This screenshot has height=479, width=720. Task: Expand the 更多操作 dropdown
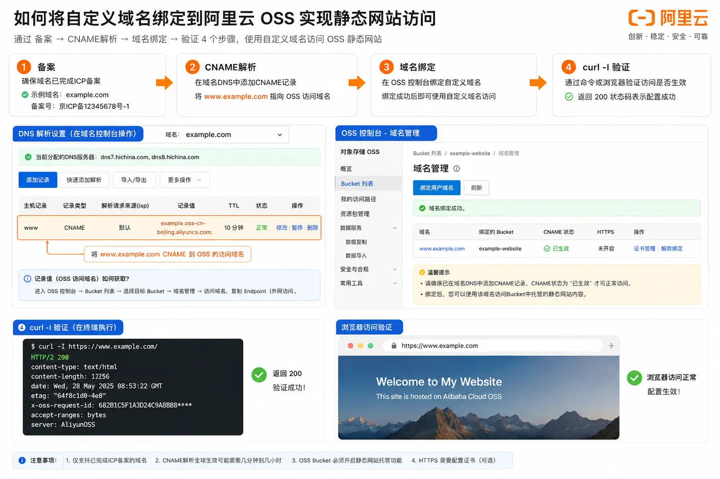[x=185, y=180]
